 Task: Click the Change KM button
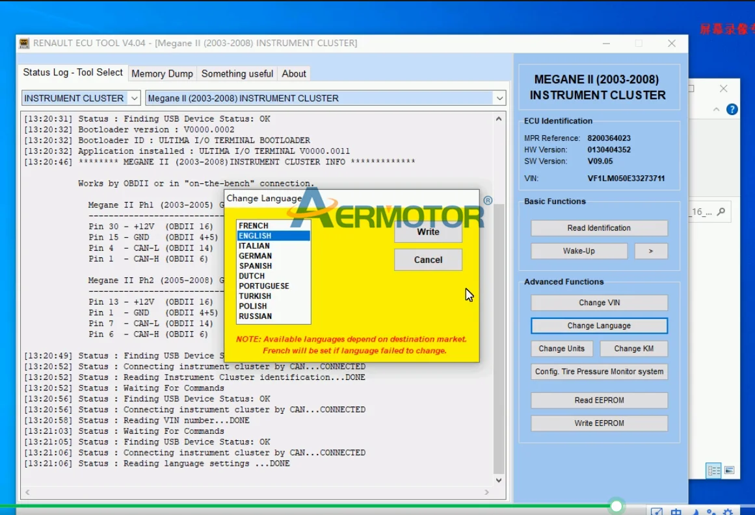pyautogui.click(x=633, y=349)
